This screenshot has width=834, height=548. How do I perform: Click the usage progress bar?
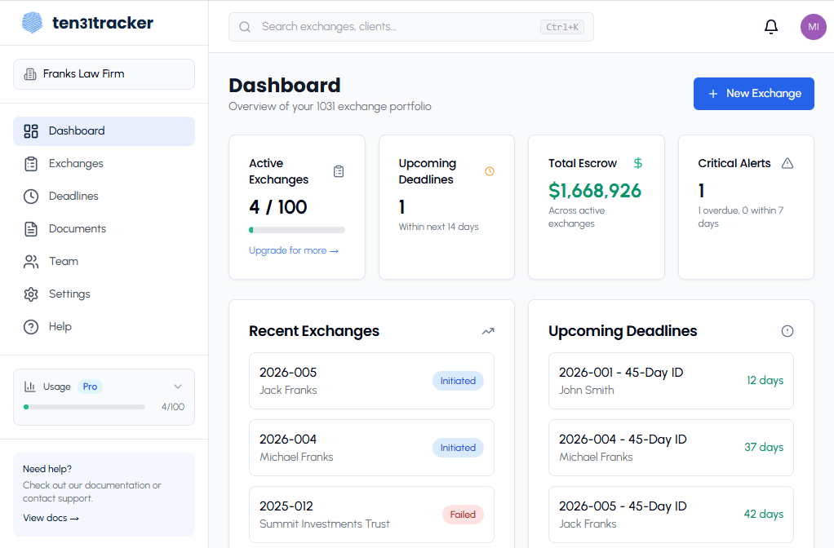click(x=86, y=406)
